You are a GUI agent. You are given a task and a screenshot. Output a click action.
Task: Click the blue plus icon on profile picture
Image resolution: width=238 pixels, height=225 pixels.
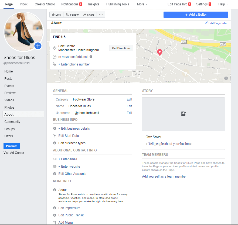point(38,46)
